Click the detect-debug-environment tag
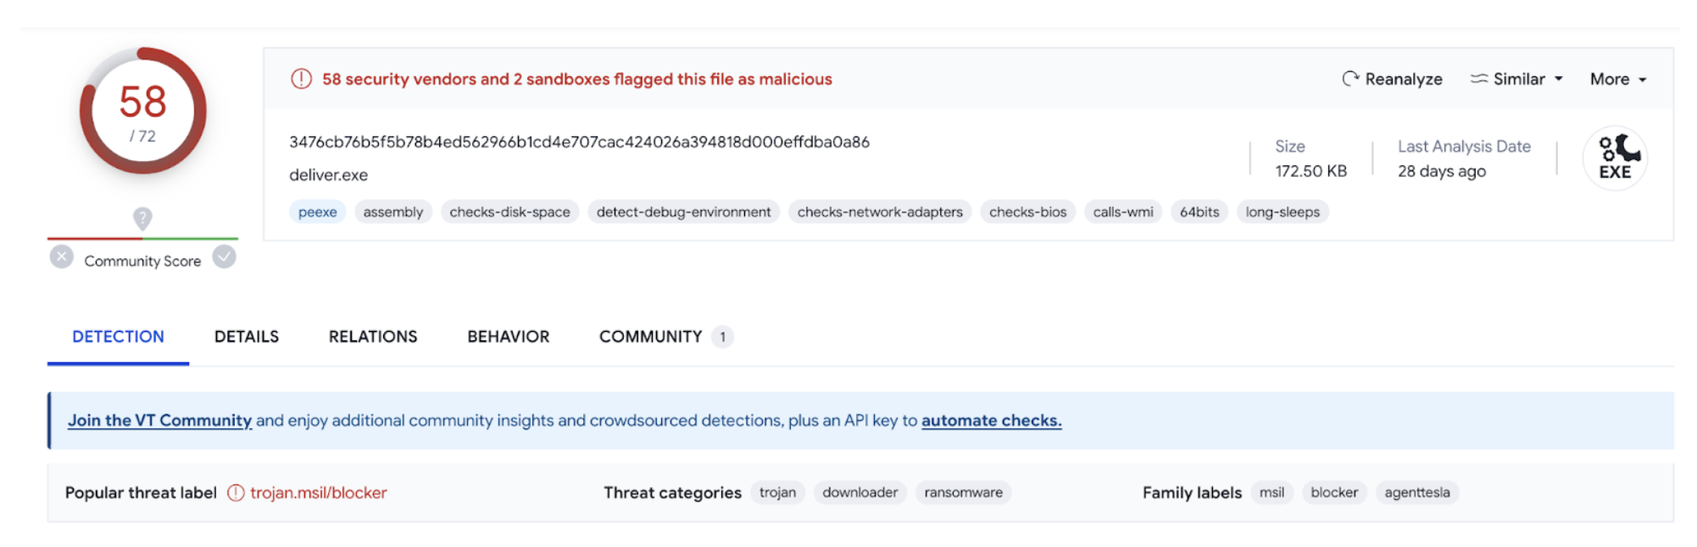 tap(683, 213)
